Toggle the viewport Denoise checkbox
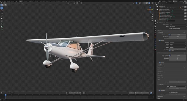187x101 pixels. (160, 40)
